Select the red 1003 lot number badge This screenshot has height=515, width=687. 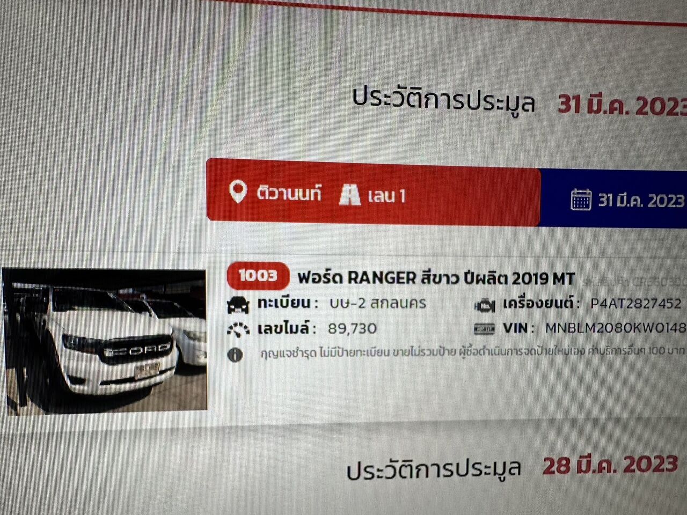(258, 276)
